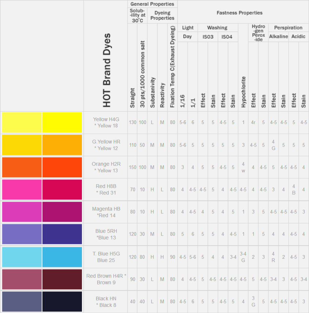Click the light yellow Yellow H4G swatch
The width and height of the screenshot is (309, 313).
click(22, 122)
